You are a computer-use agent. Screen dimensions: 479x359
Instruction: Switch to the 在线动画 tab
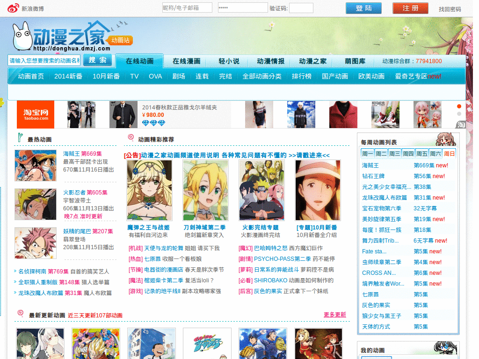(139, 61)
